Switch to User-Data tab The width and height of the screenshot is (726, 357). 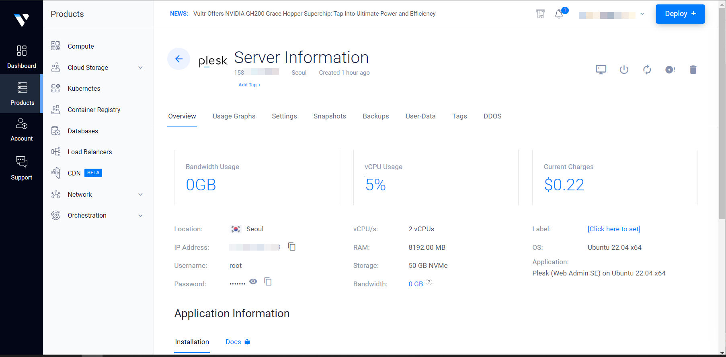(x=420, y=116)
